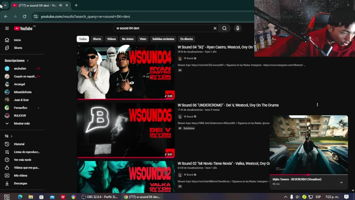Image resolution: width=355 pixels, height=200 pixels.
Task: Click the magnifier search button
Action: click(224, 28)
